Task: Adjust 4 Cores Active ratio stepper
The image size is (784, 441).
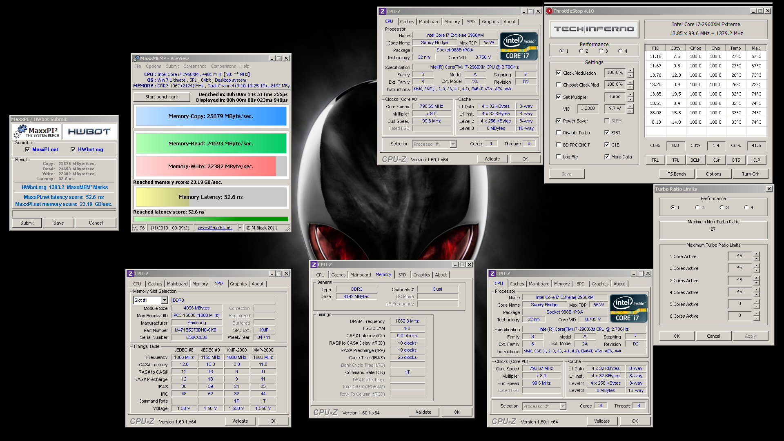Action: (x=756, y=292)
